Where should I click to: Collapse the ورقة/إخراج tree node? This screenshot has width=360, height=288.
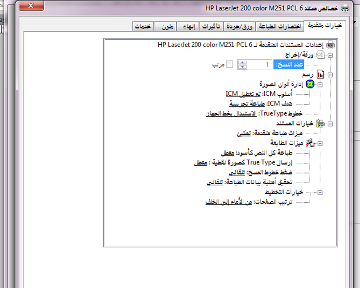click(x=330, y=55)
